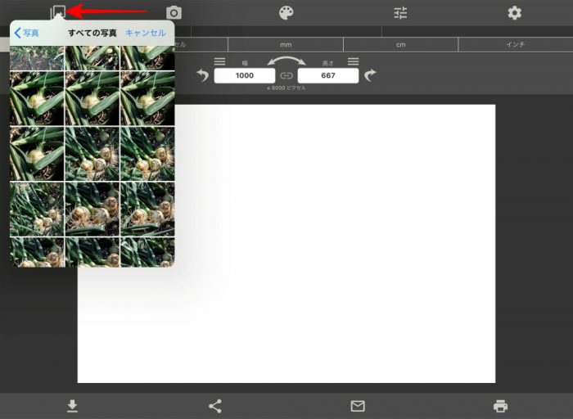Image resolution: width=573 pixels, height=419 pixels.
Task: Select the cm unit tab
Action: [x=400, y=44]
